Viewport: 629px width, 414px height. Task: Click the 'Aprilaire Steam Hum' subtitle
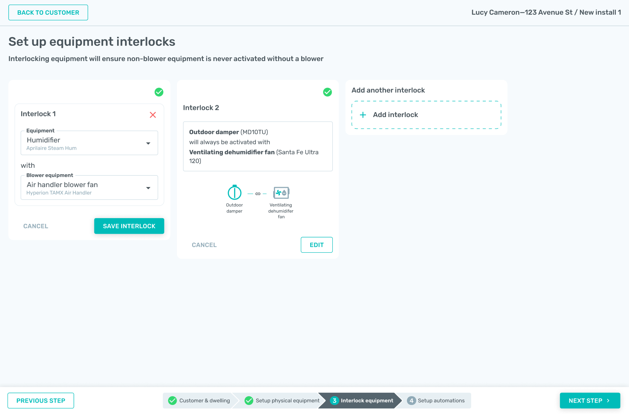[x=52, y=148]
